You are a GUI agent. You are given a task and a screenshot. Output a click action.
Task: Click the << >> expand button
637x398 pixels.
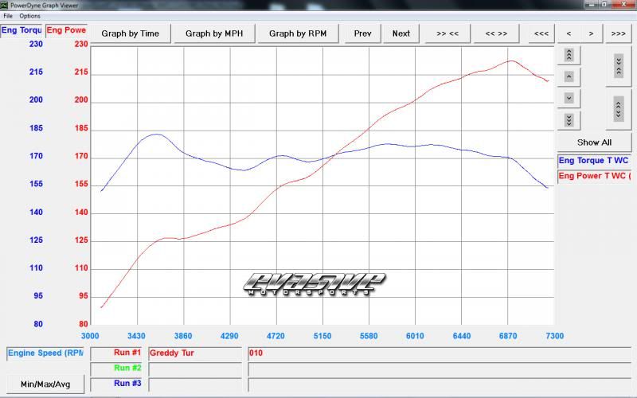pyautogui.click(x=496, y=33)
